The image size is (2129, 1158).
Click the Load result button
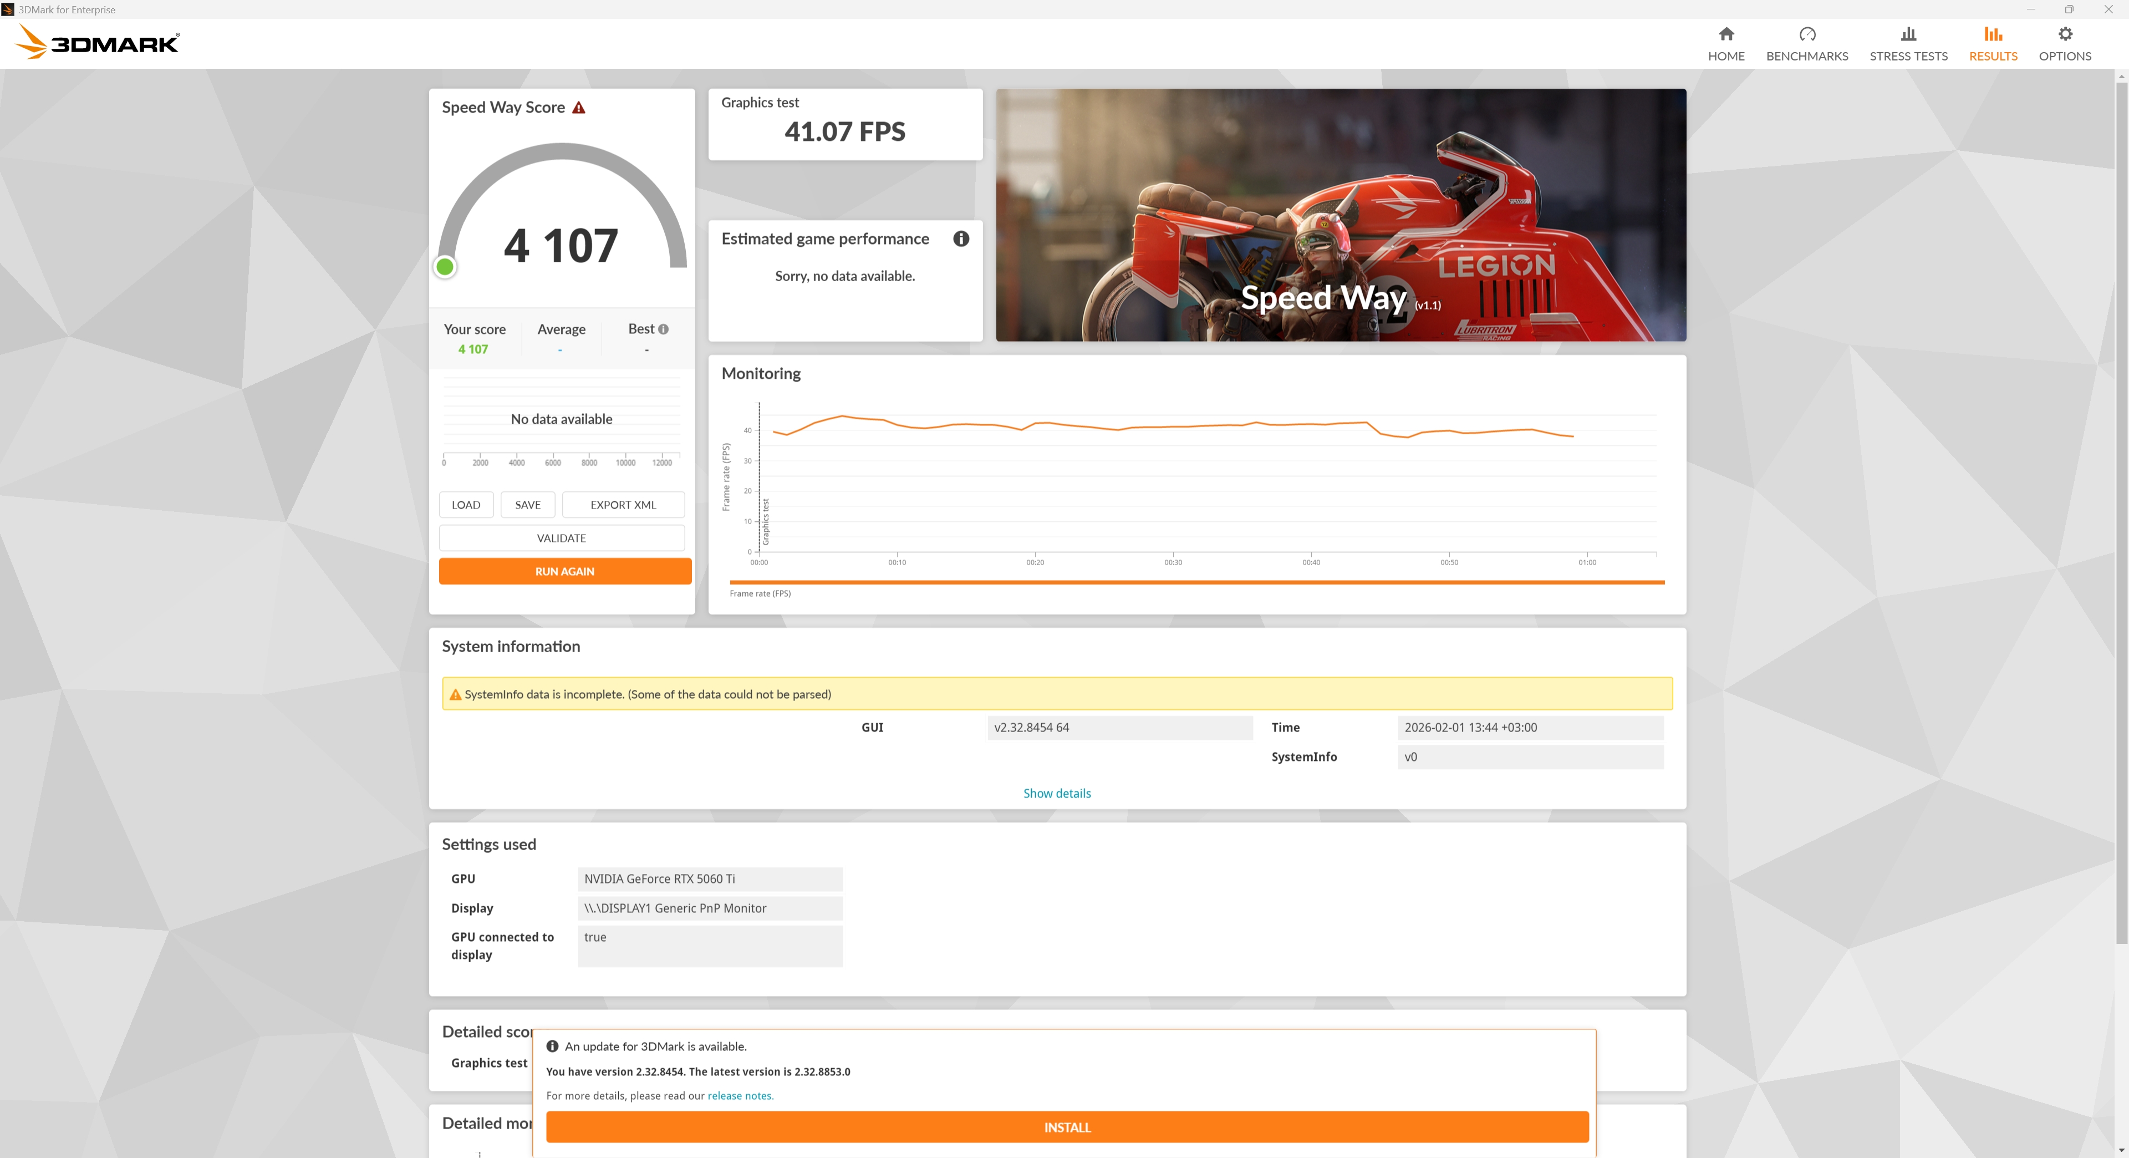465,505
